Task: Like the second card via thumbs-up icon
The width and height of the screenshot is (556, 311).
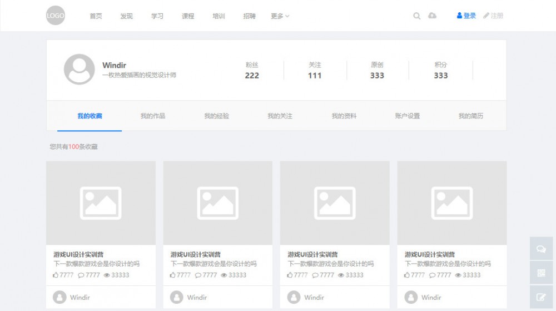Action: tap(173, 275)
